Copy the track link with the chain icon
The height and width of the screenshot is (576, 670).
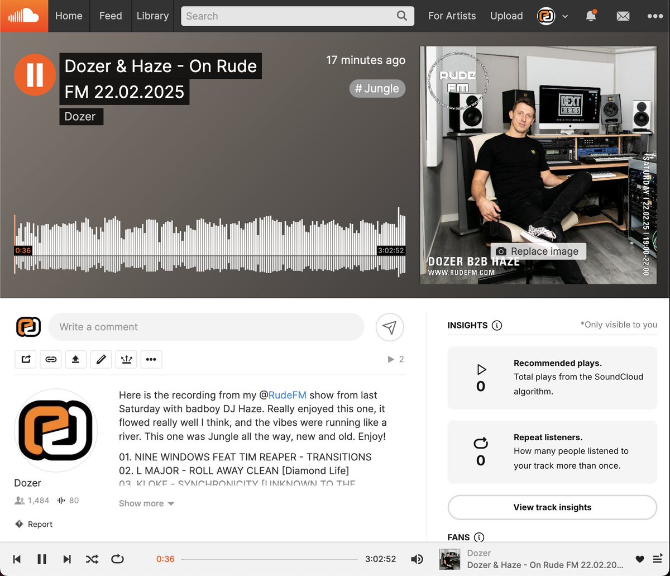[x=51, y=359]
